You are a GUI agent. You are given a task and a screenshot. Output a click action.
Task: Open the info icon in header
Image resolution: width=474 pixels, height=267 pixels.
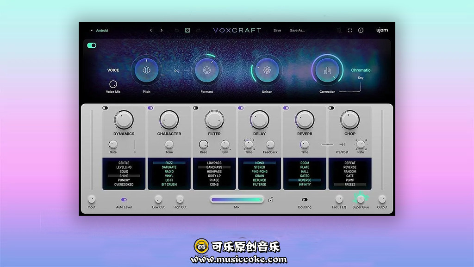click(x=361, y=31)
